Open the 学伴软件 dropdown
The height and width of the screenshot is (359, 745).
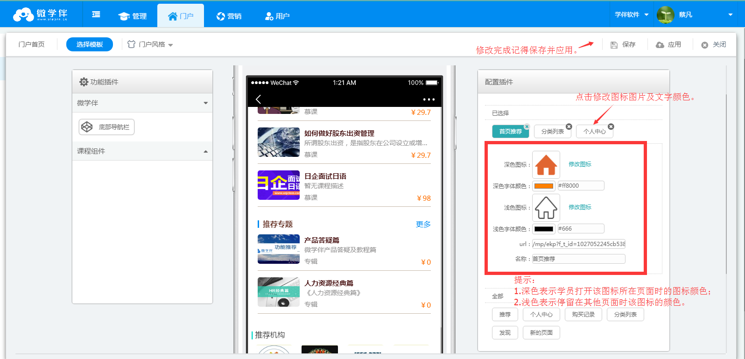(x=632, y=14)
